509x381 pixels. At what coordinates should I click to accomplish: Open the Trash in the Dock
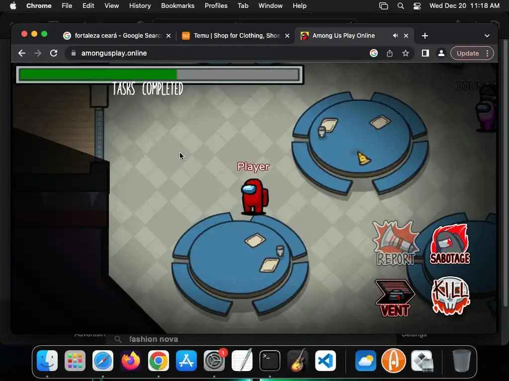[x=462, y=360]
